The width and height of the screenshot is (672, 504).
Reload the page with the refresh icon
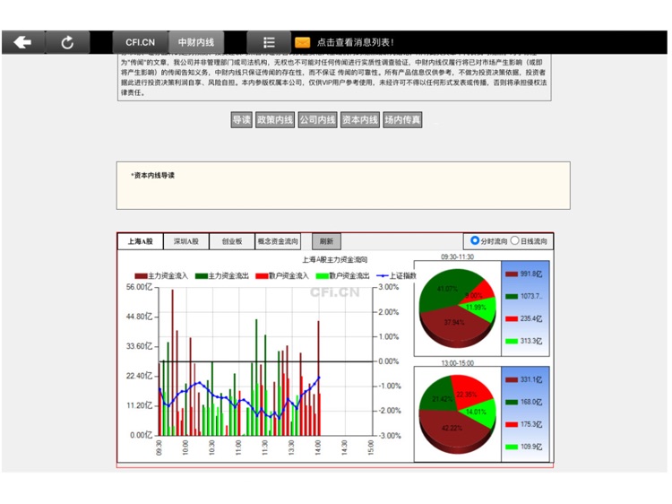(67, 42)
